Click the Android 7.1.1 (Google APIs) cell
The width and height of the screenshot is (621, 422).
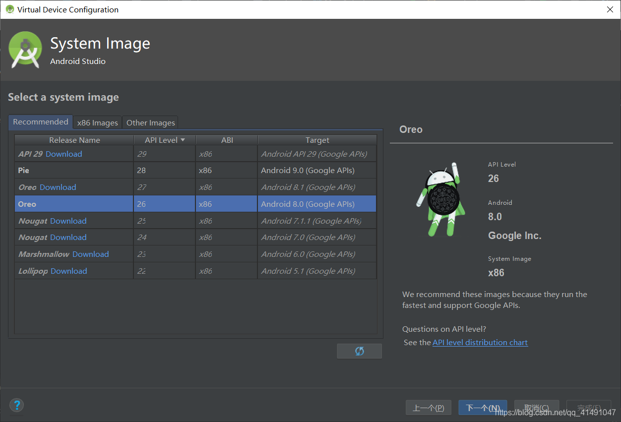coord(317,221)
